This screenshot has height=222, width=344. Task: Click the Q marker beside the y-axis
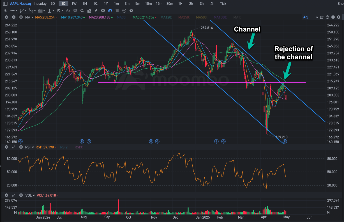pyautogui.click(x=20, y=142)
